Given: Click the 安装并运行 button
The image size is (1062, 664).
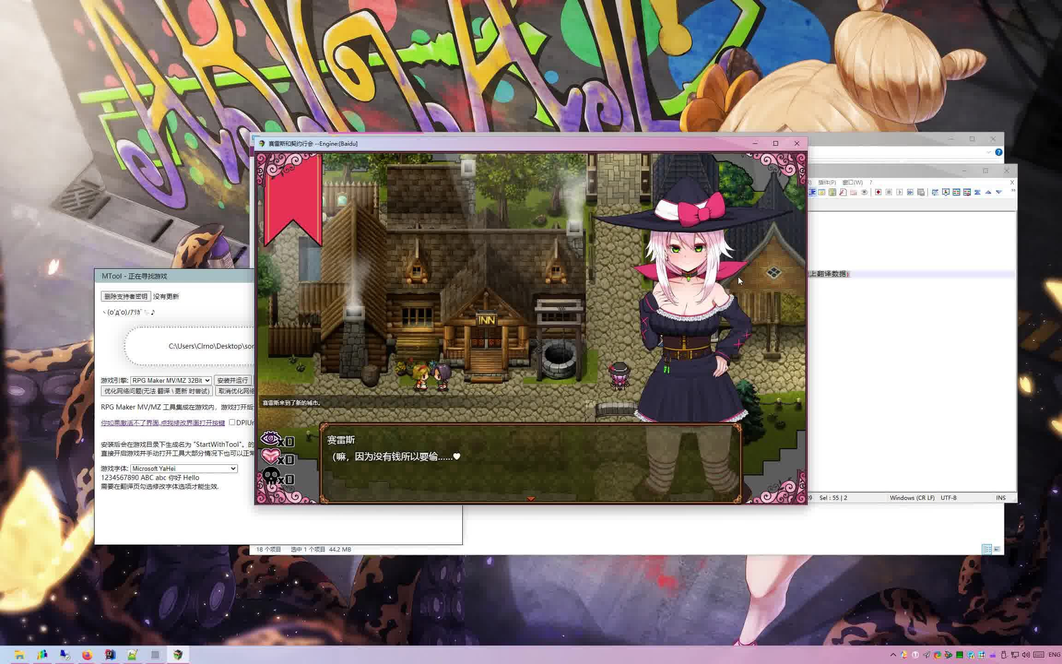Looking at the screenshot, I should 233,380.
